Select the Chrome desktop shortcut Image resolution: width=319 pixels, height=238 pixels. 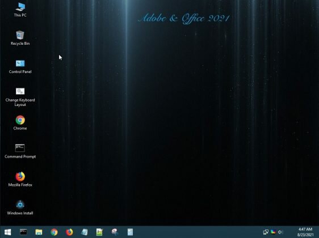coord(20,122)
